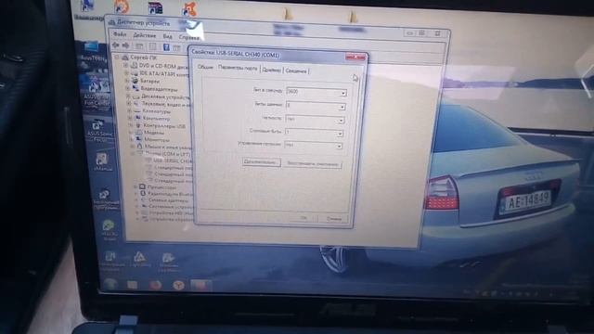Select the Радиомодули Bluetooth tree item
This screenshot has width=594, height=334.
pos(170,194)
